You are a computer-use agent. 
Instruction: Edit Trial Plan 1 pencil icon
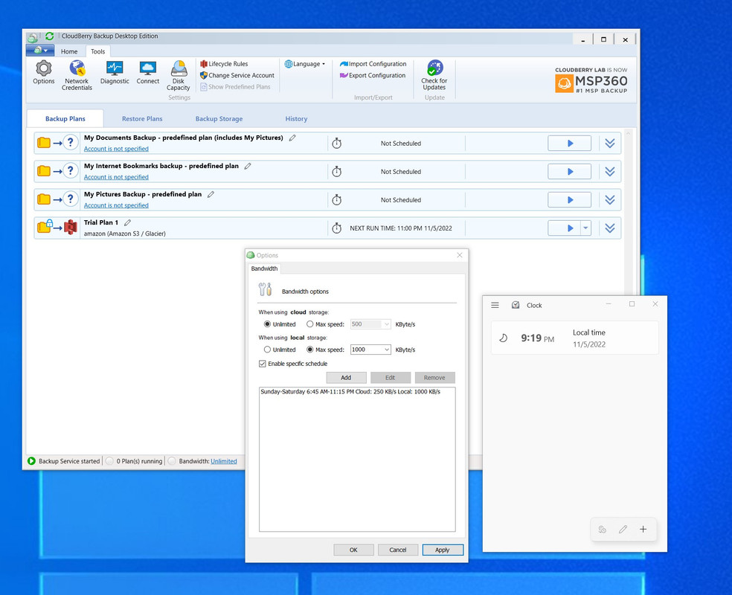(127, 222)
